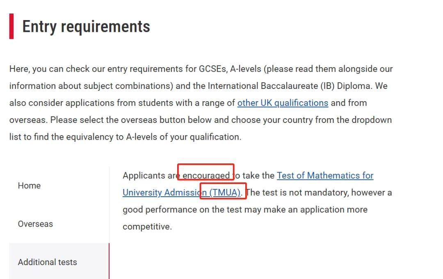443x279 pixels.
Task: Click the 'Test of Mathematics for' link text
Action: [x=325, y=176]
